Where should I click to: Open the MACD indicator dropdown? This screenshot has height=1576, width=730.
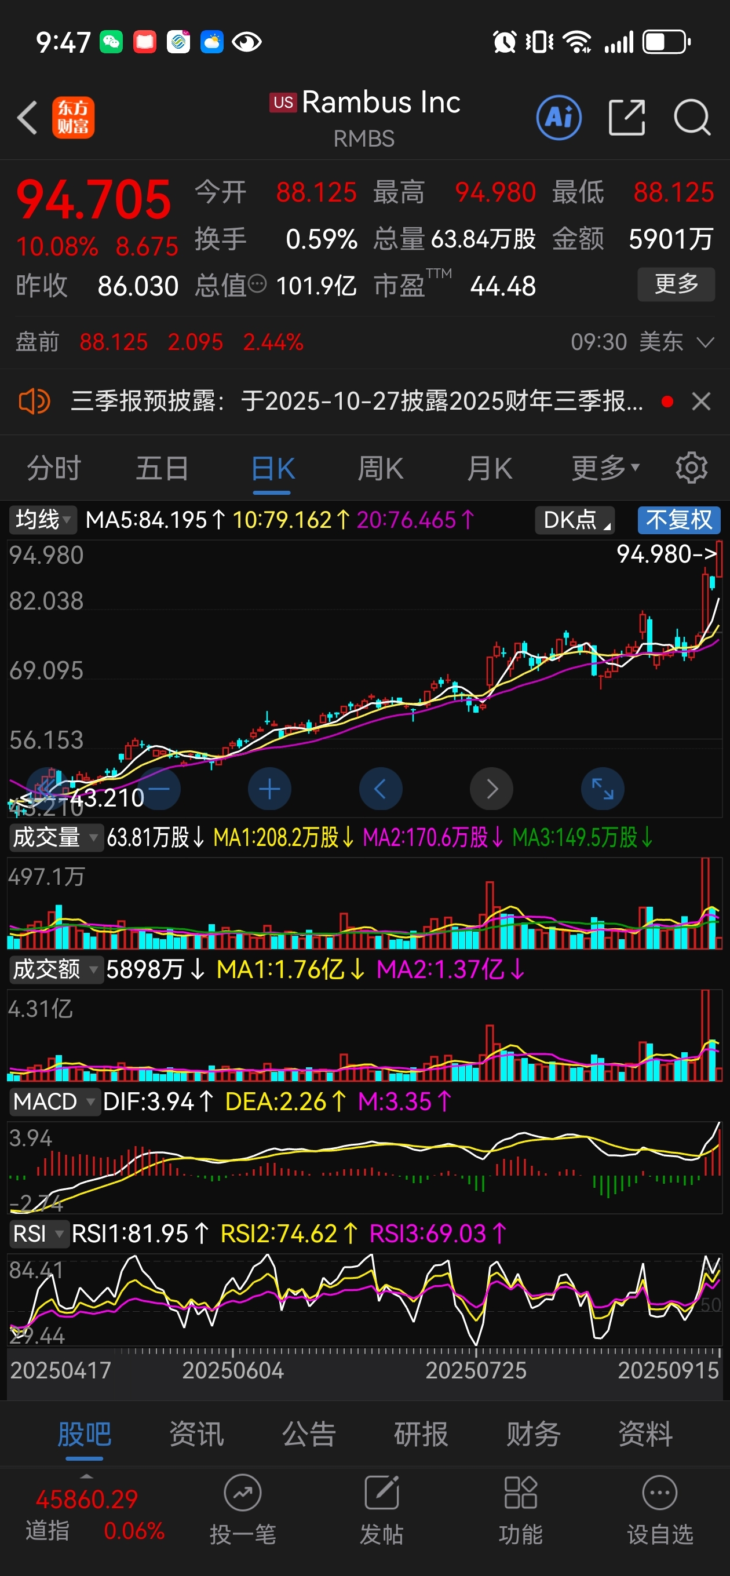click(x=55, y=1102)
